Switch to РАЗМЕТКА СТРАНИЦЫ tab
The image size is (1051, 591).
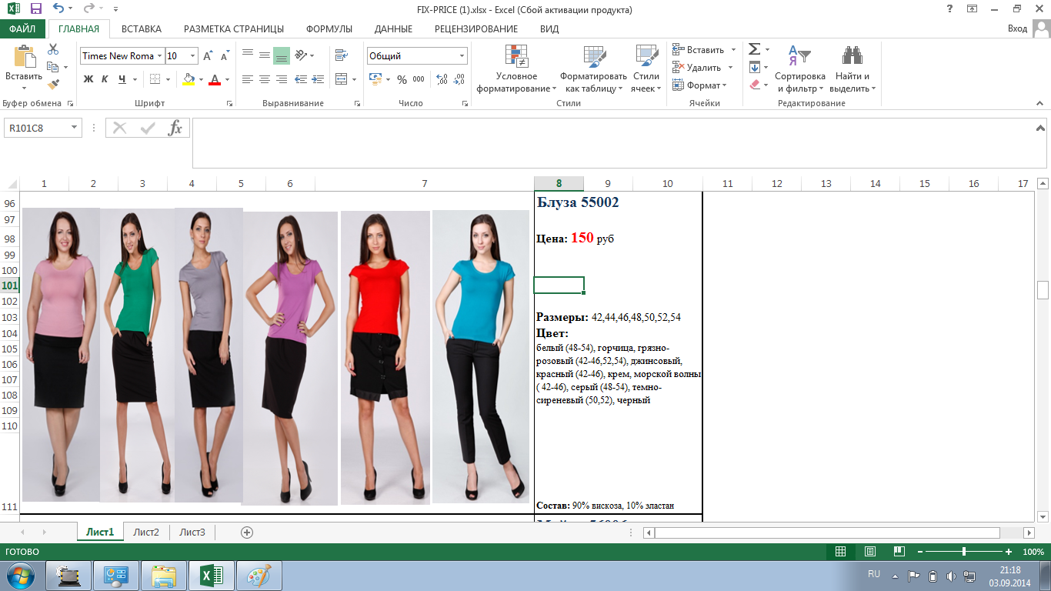234,28
